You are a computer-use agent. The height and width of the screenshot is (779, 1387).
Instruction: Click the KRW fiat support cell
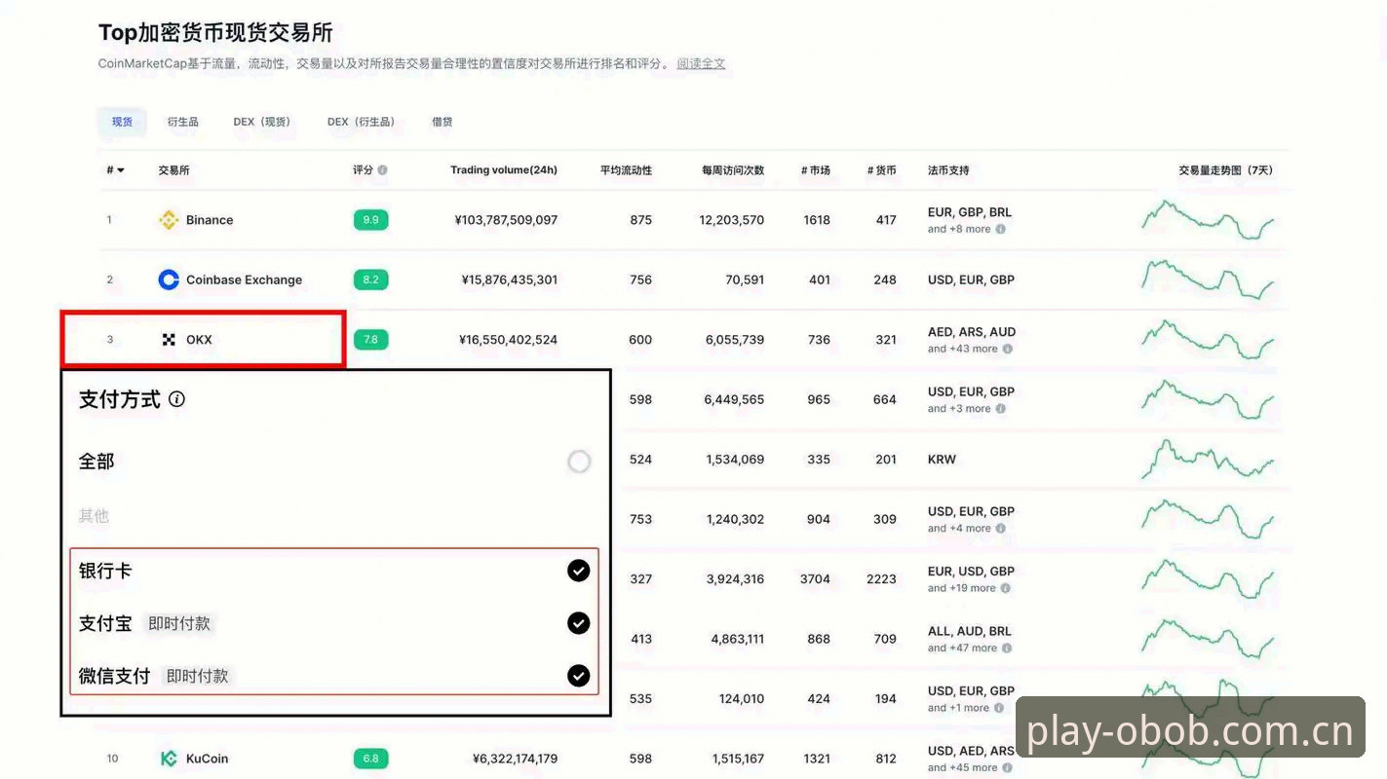943,460
